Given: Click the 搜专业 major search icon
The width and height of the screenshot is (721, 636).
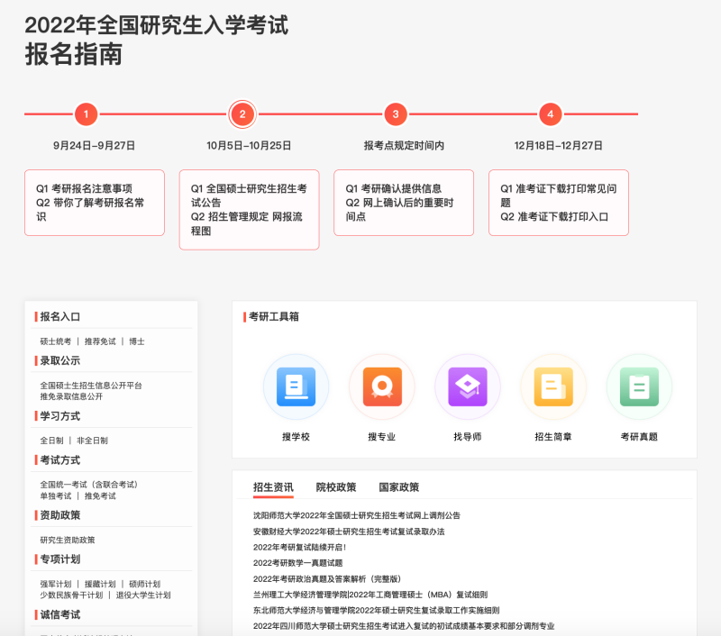Looking at the screenshot, I should 381,386.
